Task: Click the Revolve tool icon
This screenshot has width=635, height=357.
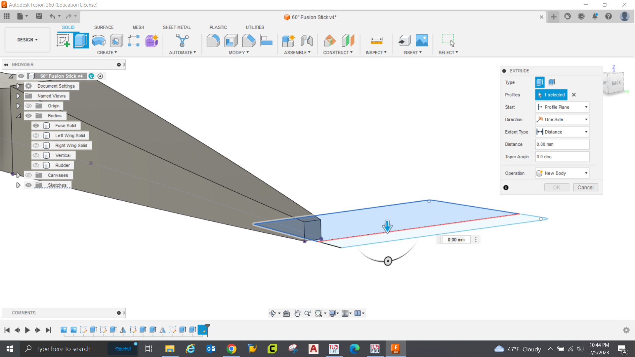Action: click(x=99, y=41)
